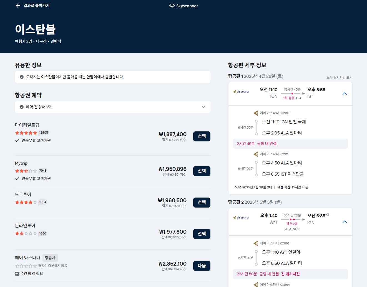Click 다음 button for 에어 아스타나 offer
The image size is (367, 287).
pos(202,266)
